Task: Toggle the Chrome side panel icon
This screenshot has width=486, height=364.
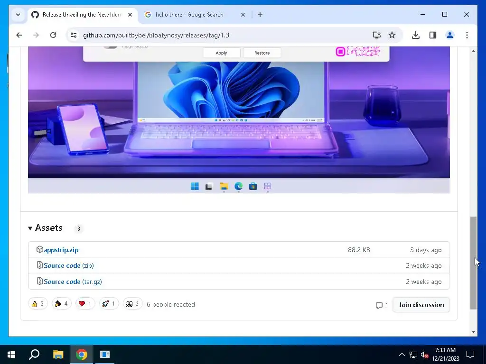Action: tap(433, 35)
